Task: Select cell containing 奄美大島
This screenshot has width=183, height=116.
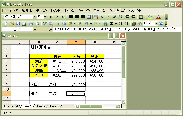Action: 39,66
